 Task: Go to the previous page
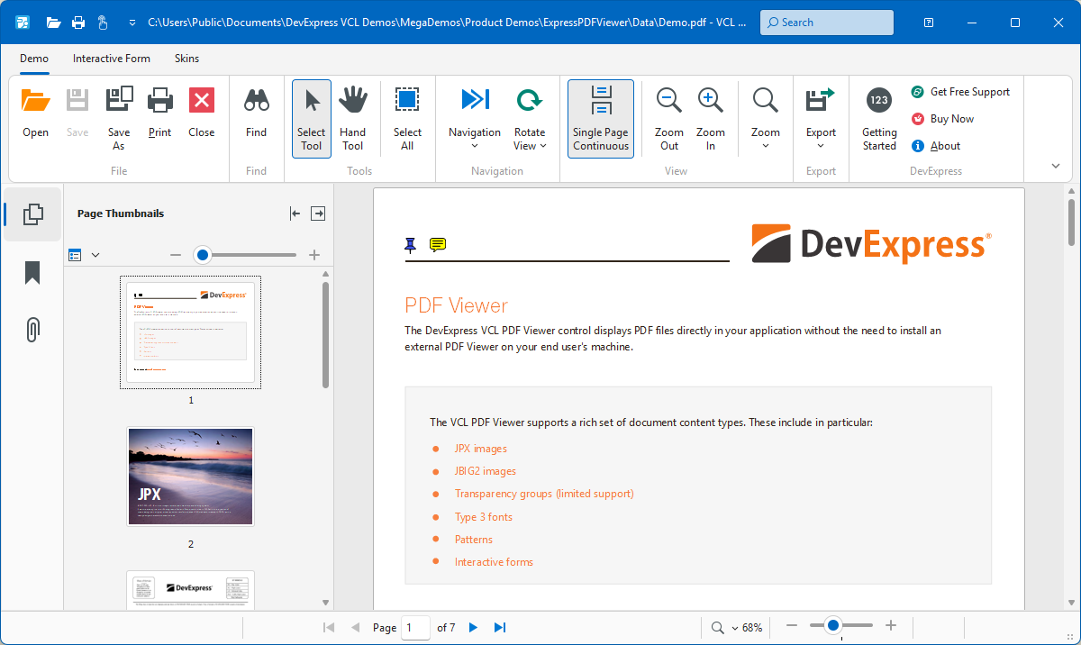coord(355,627)
